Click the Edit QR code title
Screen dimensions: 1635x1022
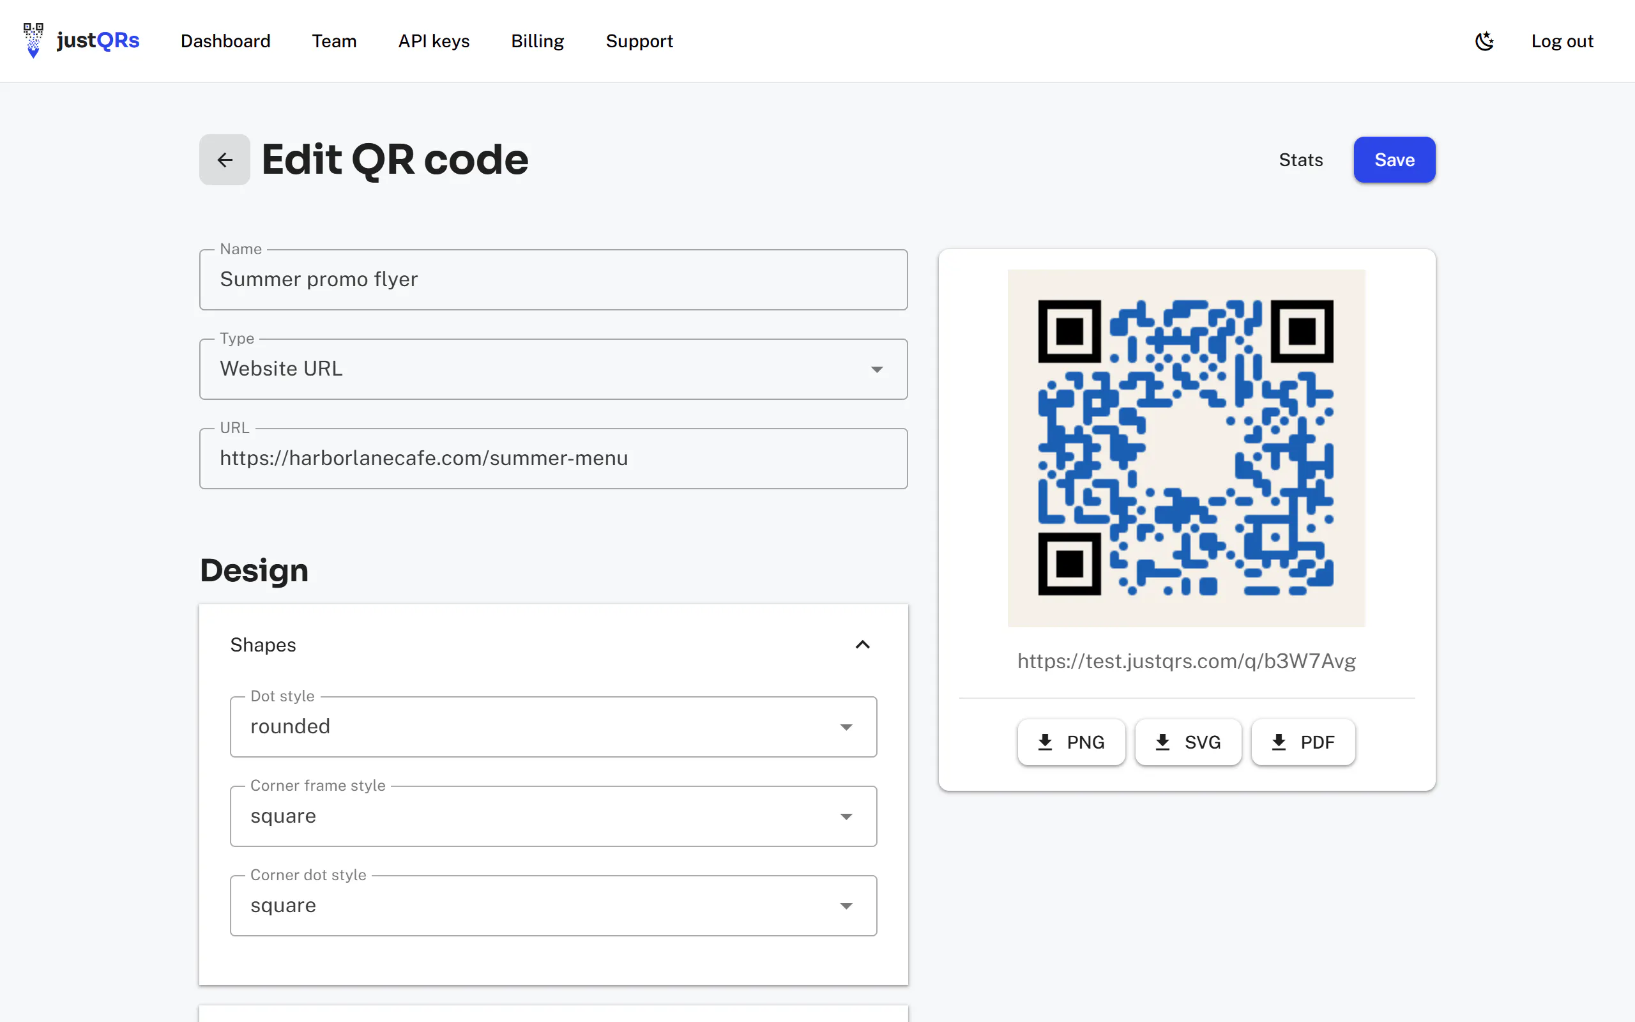(x=395, y=160)
